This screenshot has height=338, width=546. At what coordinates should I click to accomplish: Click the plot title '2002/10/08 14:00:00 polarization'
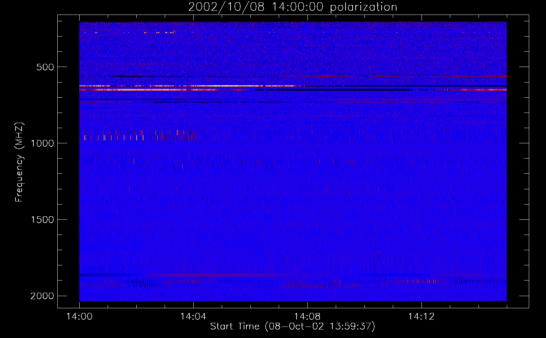(293, 7)
